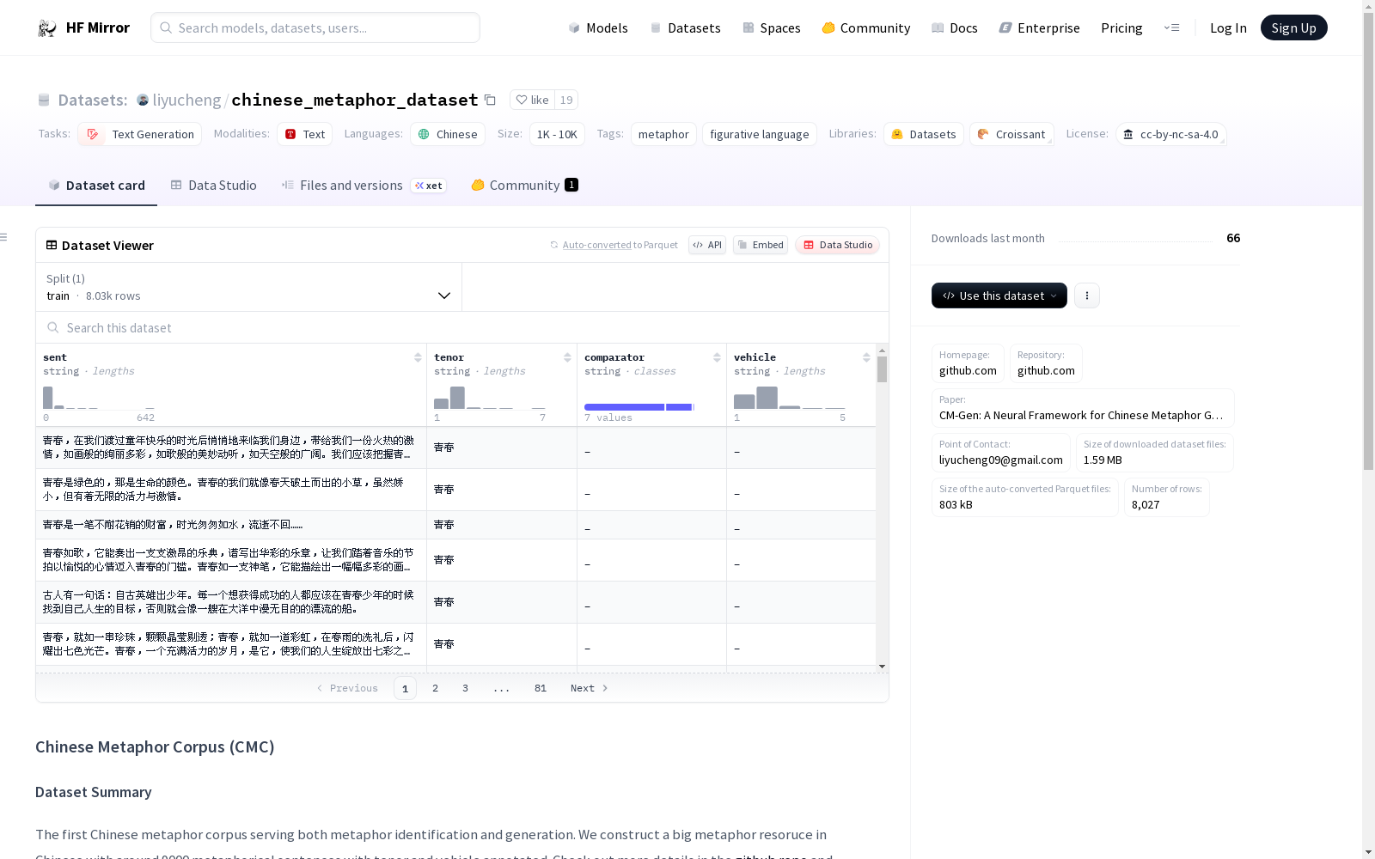Switch to the Data Studio tab
Image resolution: width=1375 pixels, height=859 pixels.
tap(213, 186)
